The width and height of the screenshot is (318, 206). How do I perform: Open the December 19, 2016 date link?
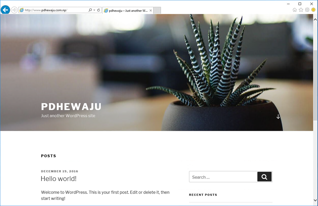pos(59,171)
